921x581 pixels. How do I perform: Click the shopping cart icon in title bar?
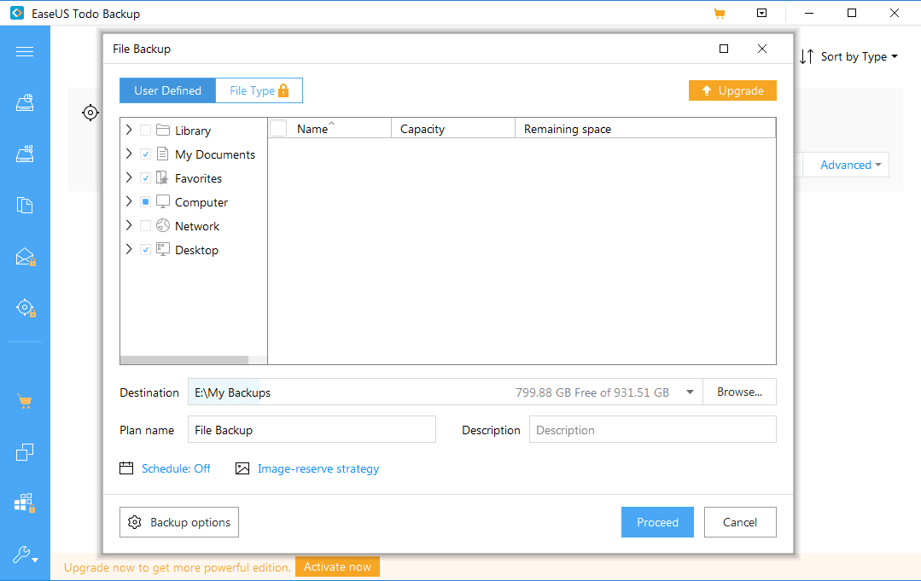(719, 14)
